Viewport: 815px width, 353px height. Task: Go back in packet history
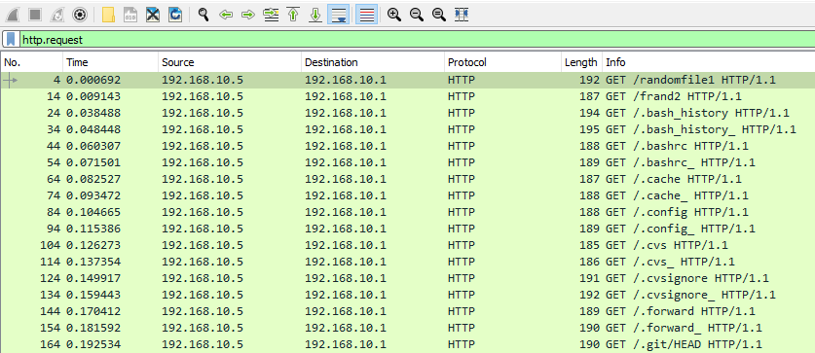[x=226, y=15]
